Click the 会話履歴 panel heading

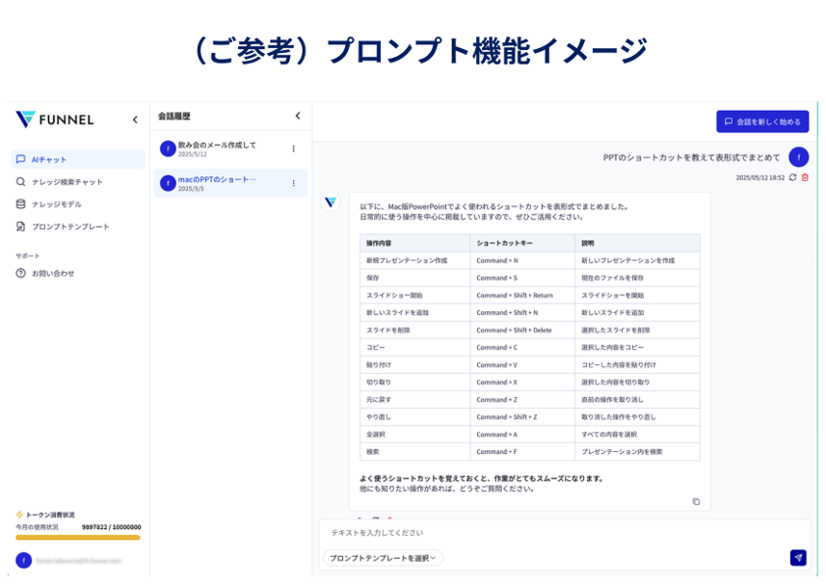[x=174, y=116]
